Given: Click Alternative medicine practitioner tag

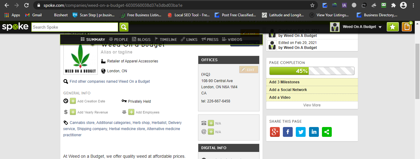Looking at the screenshot, I should (122, 132).
